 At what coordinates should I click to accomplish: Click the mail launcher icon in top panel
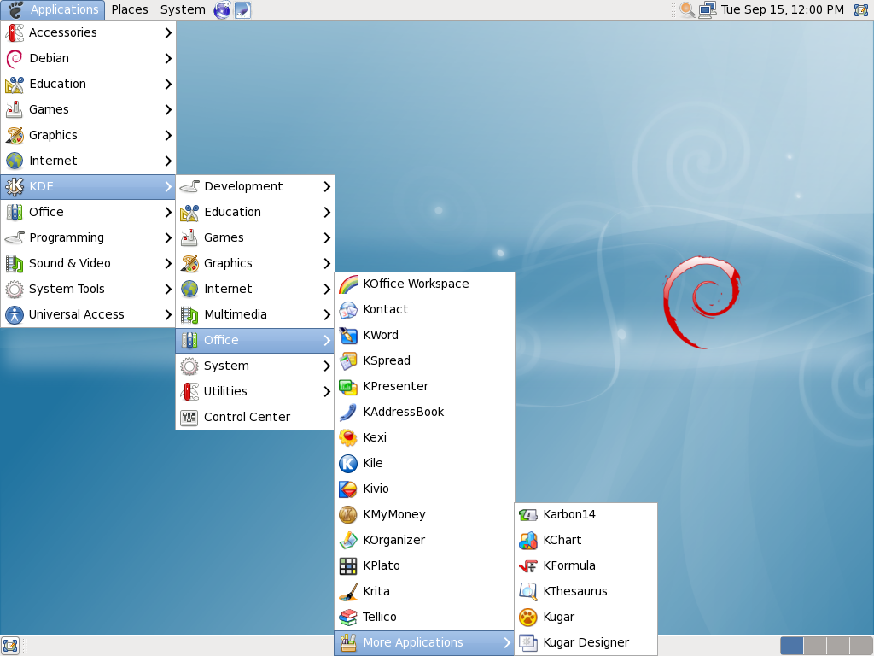tap(242, 9)
